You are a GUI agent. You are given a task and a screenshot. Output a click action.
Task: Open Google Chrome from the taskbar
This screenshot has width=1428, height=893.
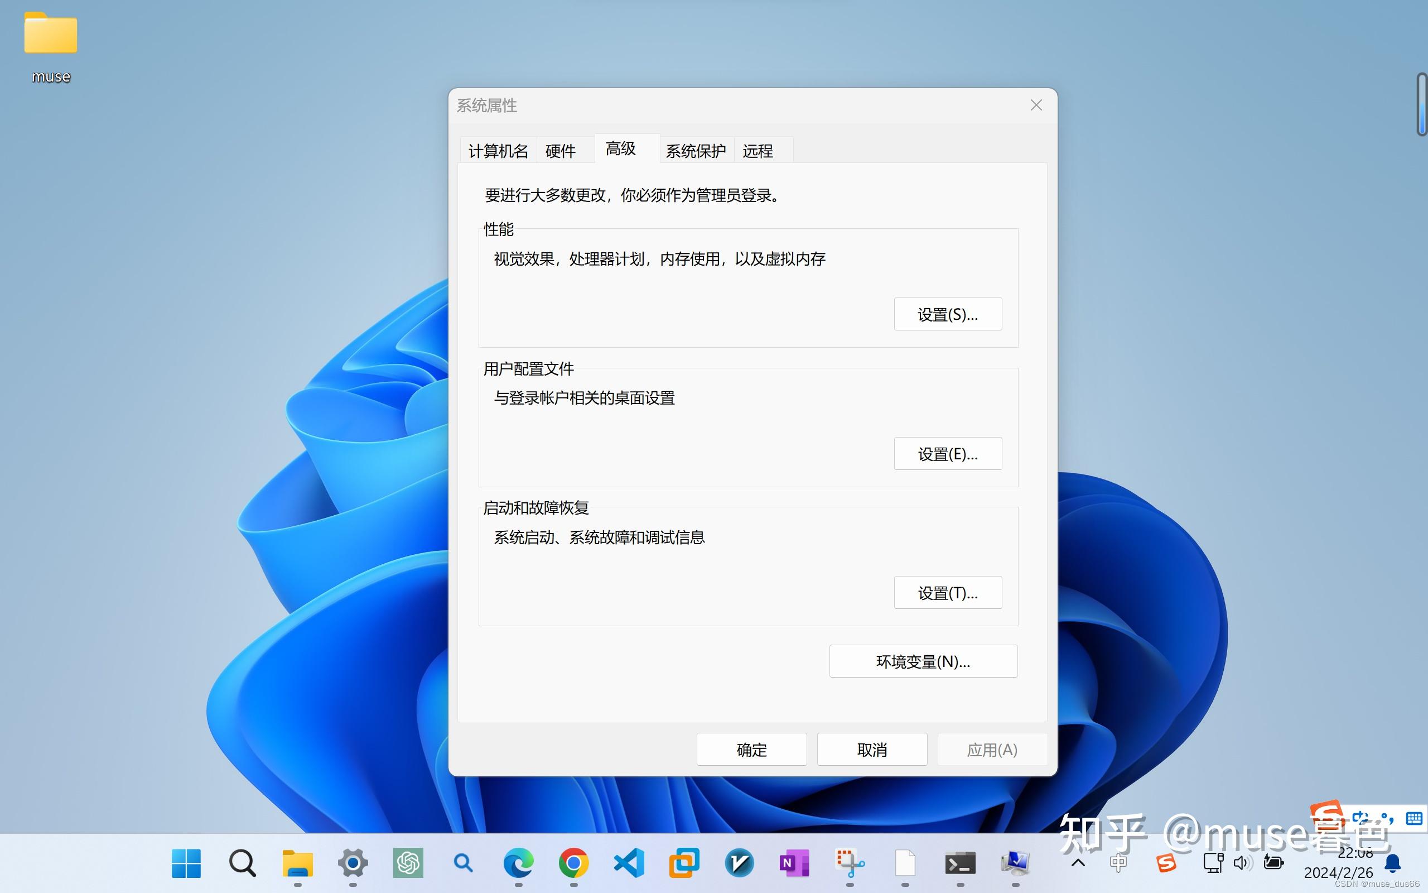point(573,863)
